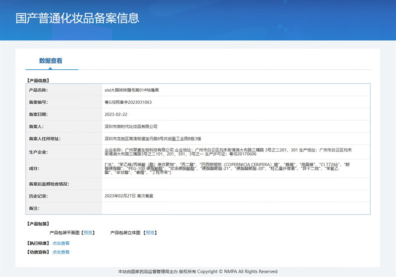Click the 成分 row label
396x277 pixels.
click(x=34, y=168)
